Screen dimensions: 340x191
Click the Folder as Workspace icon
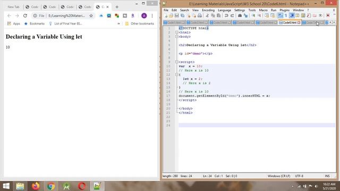click(x=314, y=15)
